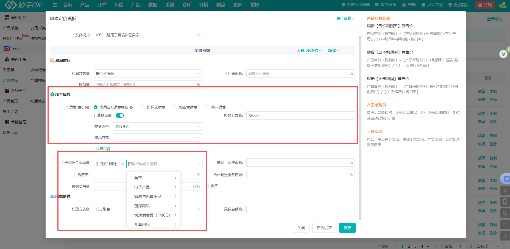Tick the 更多 checkbox
The height and width of the screenshot is (249, 510).
click(x=207, y=186)
